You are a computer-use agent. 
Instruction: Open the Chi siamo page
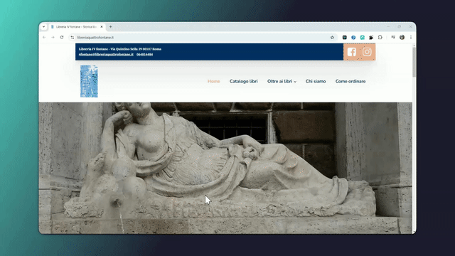pyautogui.click(x=316, y=81)
